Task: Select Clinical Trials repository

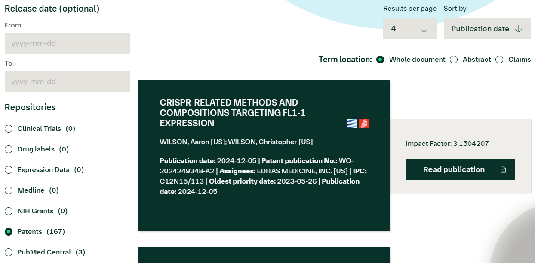Action: point(9,129)
